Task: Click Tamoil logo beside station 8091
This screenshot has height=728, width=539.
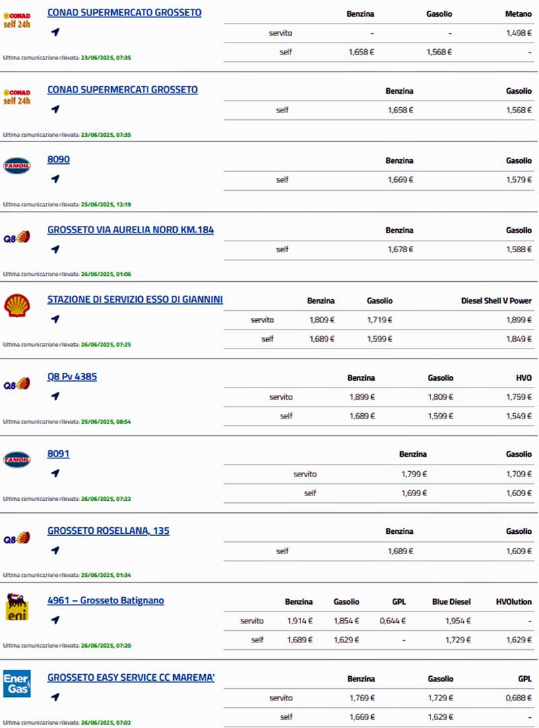Action: [x=17, y=460]
